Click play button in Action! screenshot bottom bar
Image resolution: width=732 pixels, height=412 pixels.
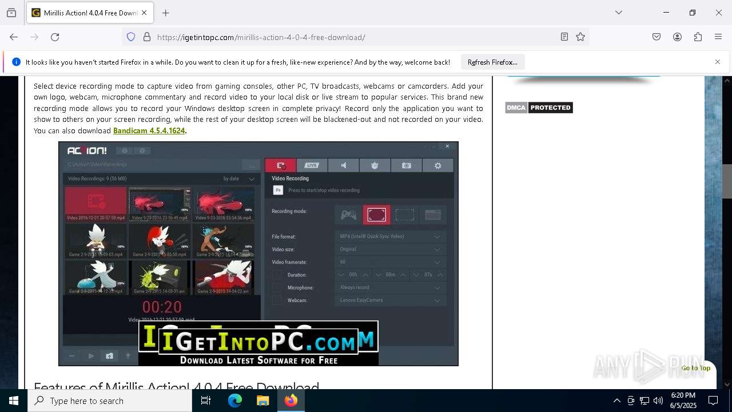pos(91,356)
